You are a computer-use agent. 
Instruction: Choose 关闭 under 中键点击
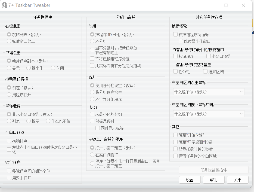(x=53, y=68)
